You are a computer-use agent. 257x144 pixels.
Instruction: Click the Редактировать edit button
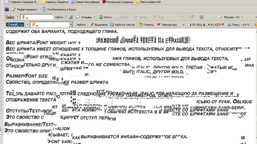[24, 10]
